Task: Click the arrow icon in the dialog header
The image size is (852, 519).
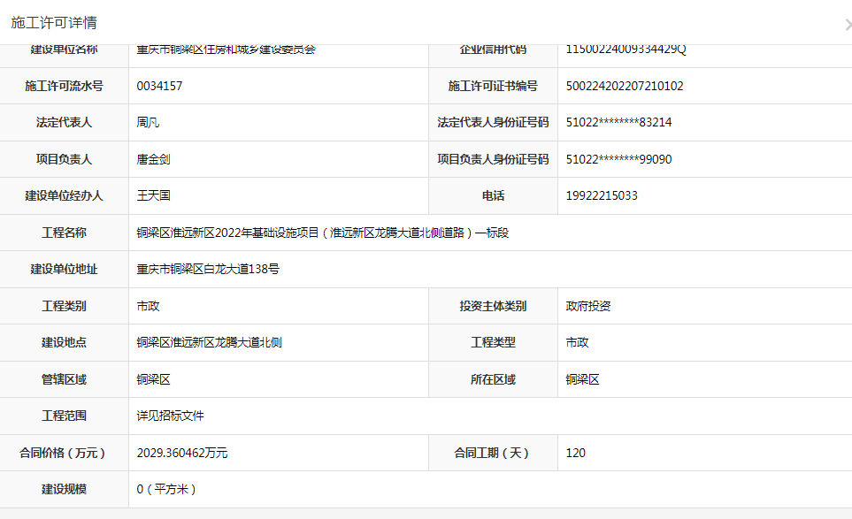Action: pyautogui.click(x=848, y=25)
